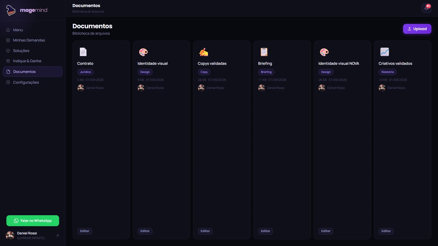Screen dimensions: 438x246
Task: Click the Criativos validados chart icon
Action: [x=384, y=52]
